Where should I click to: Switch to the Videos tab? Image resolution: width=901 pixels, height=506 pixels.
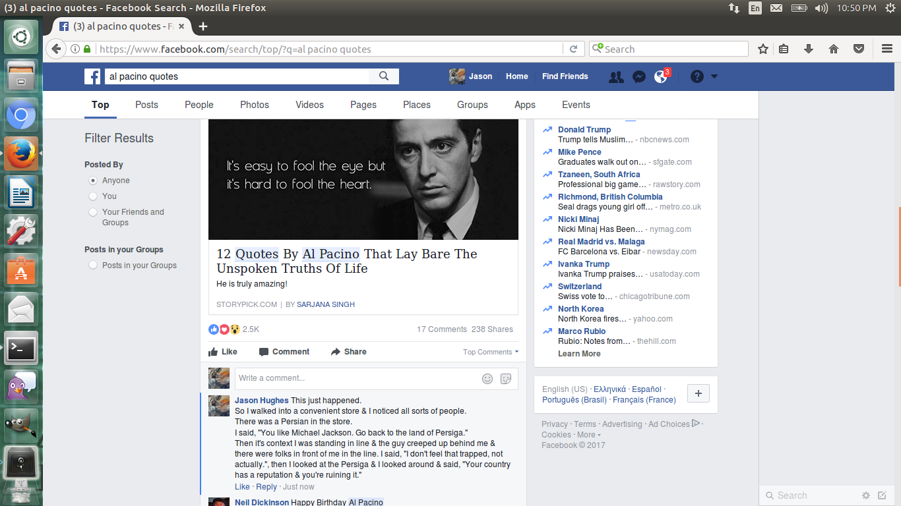(309, 105)
